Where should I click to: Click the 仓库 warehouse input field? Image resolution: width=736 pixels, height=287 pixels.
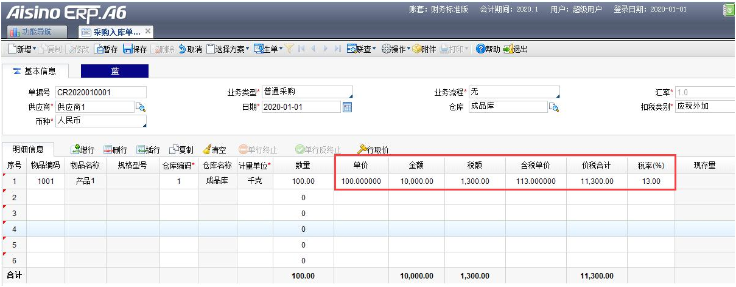[x=508, y=107]
